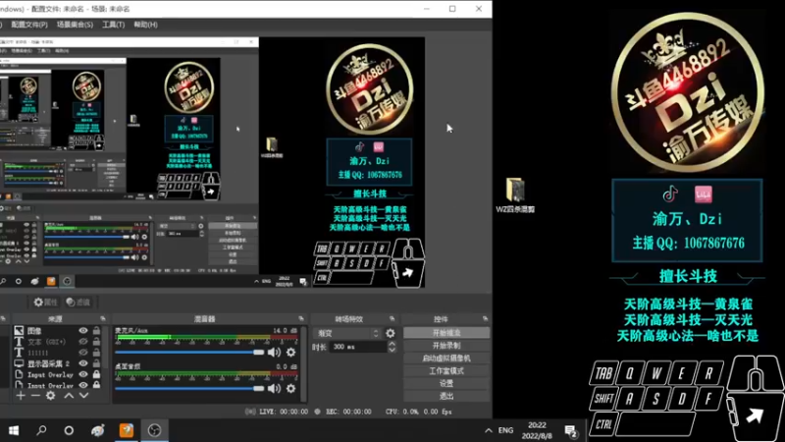Open 桌面音频 audio settings gear
Screen dimensions: 785x442
point(290,388)
